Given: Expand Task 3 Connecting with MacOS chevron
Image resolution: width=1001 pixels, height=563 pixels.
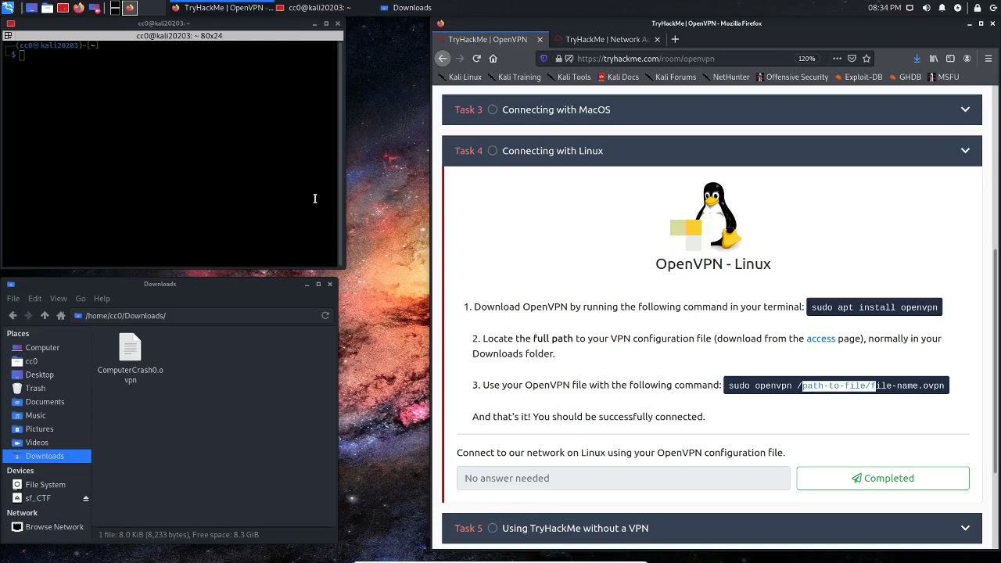Looking at the screenshot, I should (965, 109).
